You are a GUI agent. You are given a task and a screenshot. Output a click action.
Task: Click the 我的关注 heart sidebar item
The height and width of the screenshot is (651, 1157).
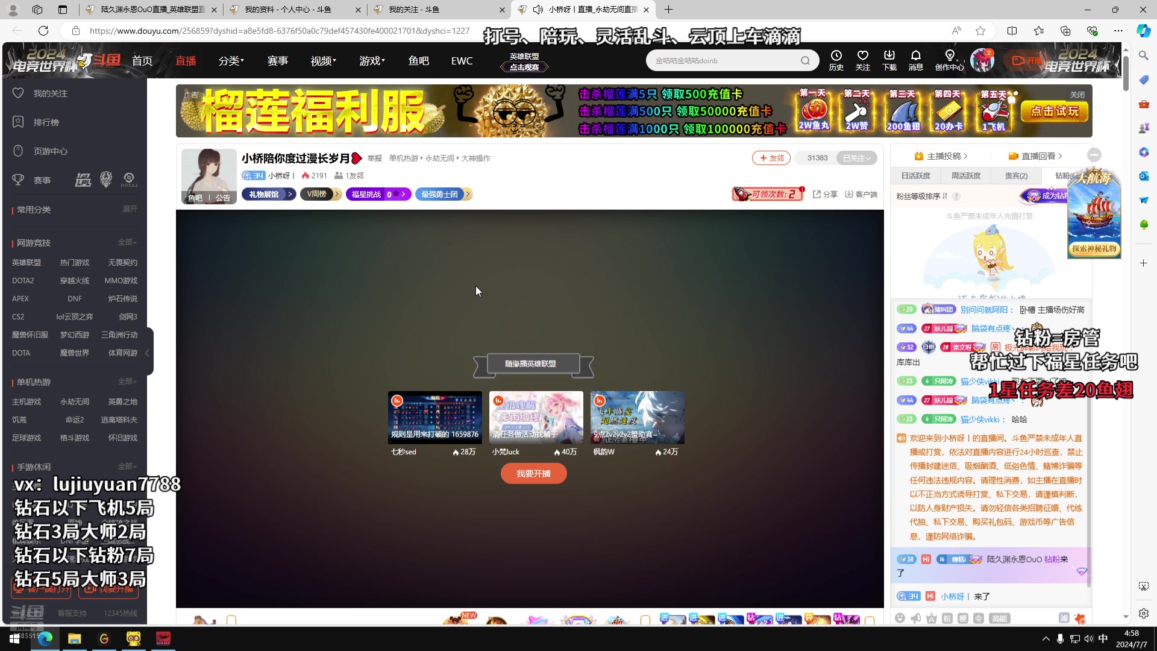[40, 93]
